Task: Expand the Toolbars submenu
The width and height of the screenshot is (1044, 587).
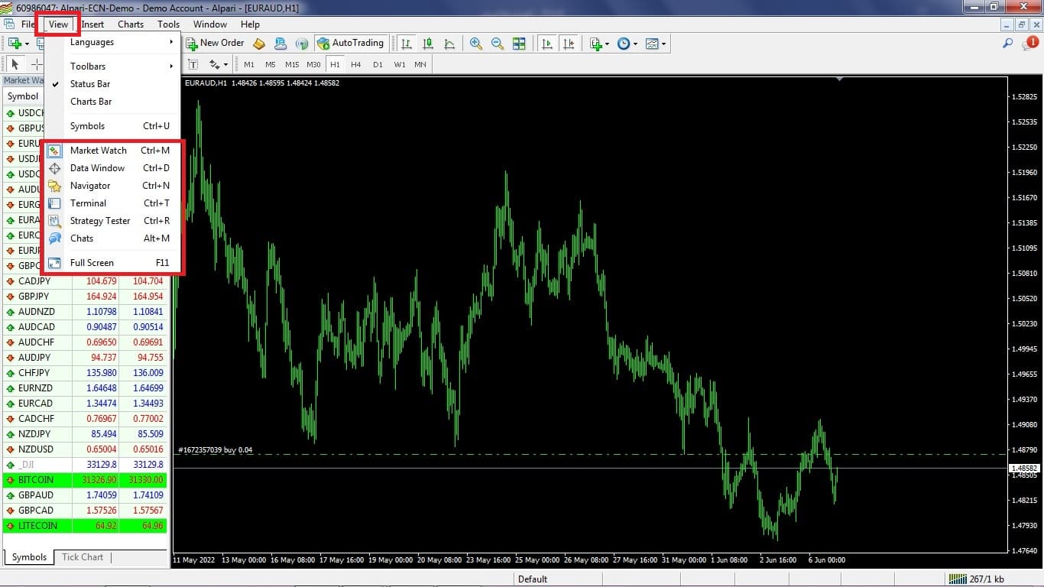Action: [x=113, y=66]
